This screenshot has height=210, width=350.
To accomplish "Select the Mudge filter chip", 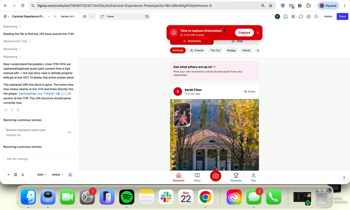I will tap(231, 51).
